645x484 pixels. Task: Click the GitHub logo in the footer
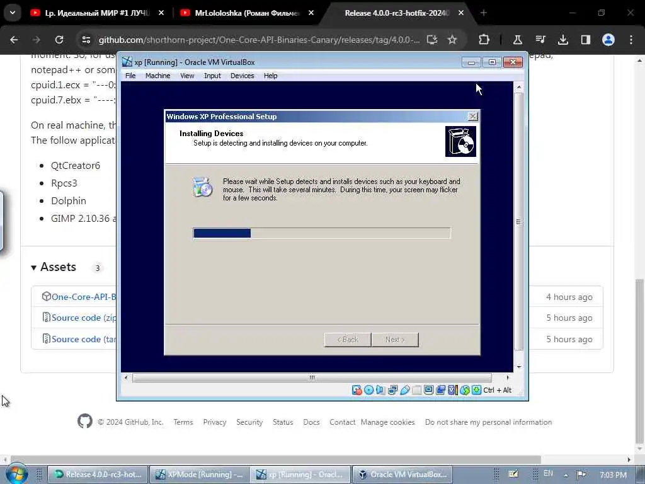point(85,421)
